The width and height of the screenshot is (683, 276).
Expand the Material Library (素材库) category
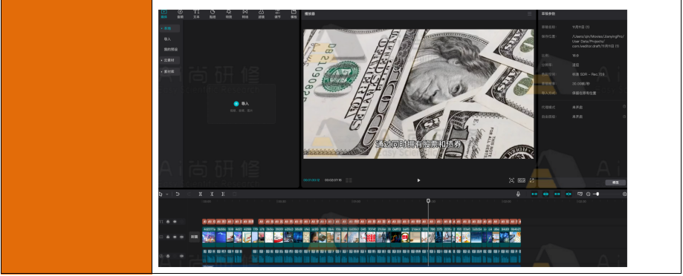tap(169, 72)
